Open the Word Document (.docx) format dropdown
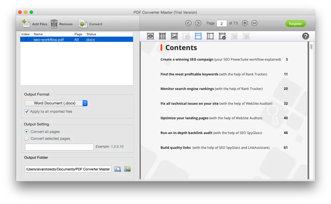This screenshot has width=331, height=204. pos(56,103)
